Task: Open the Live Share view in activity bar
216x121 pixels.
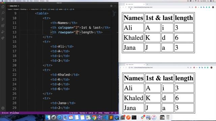Action: point(3,38)
